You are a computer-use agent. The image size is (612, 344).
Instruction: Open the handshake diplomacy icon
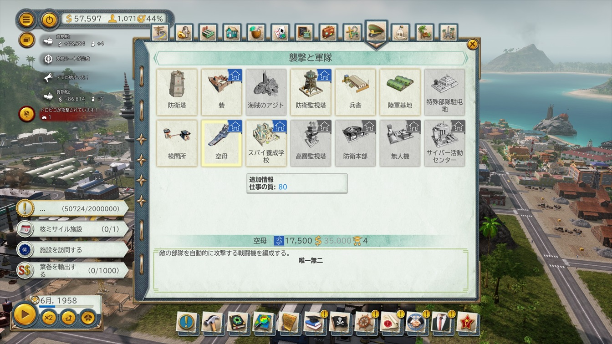point(416,322)
